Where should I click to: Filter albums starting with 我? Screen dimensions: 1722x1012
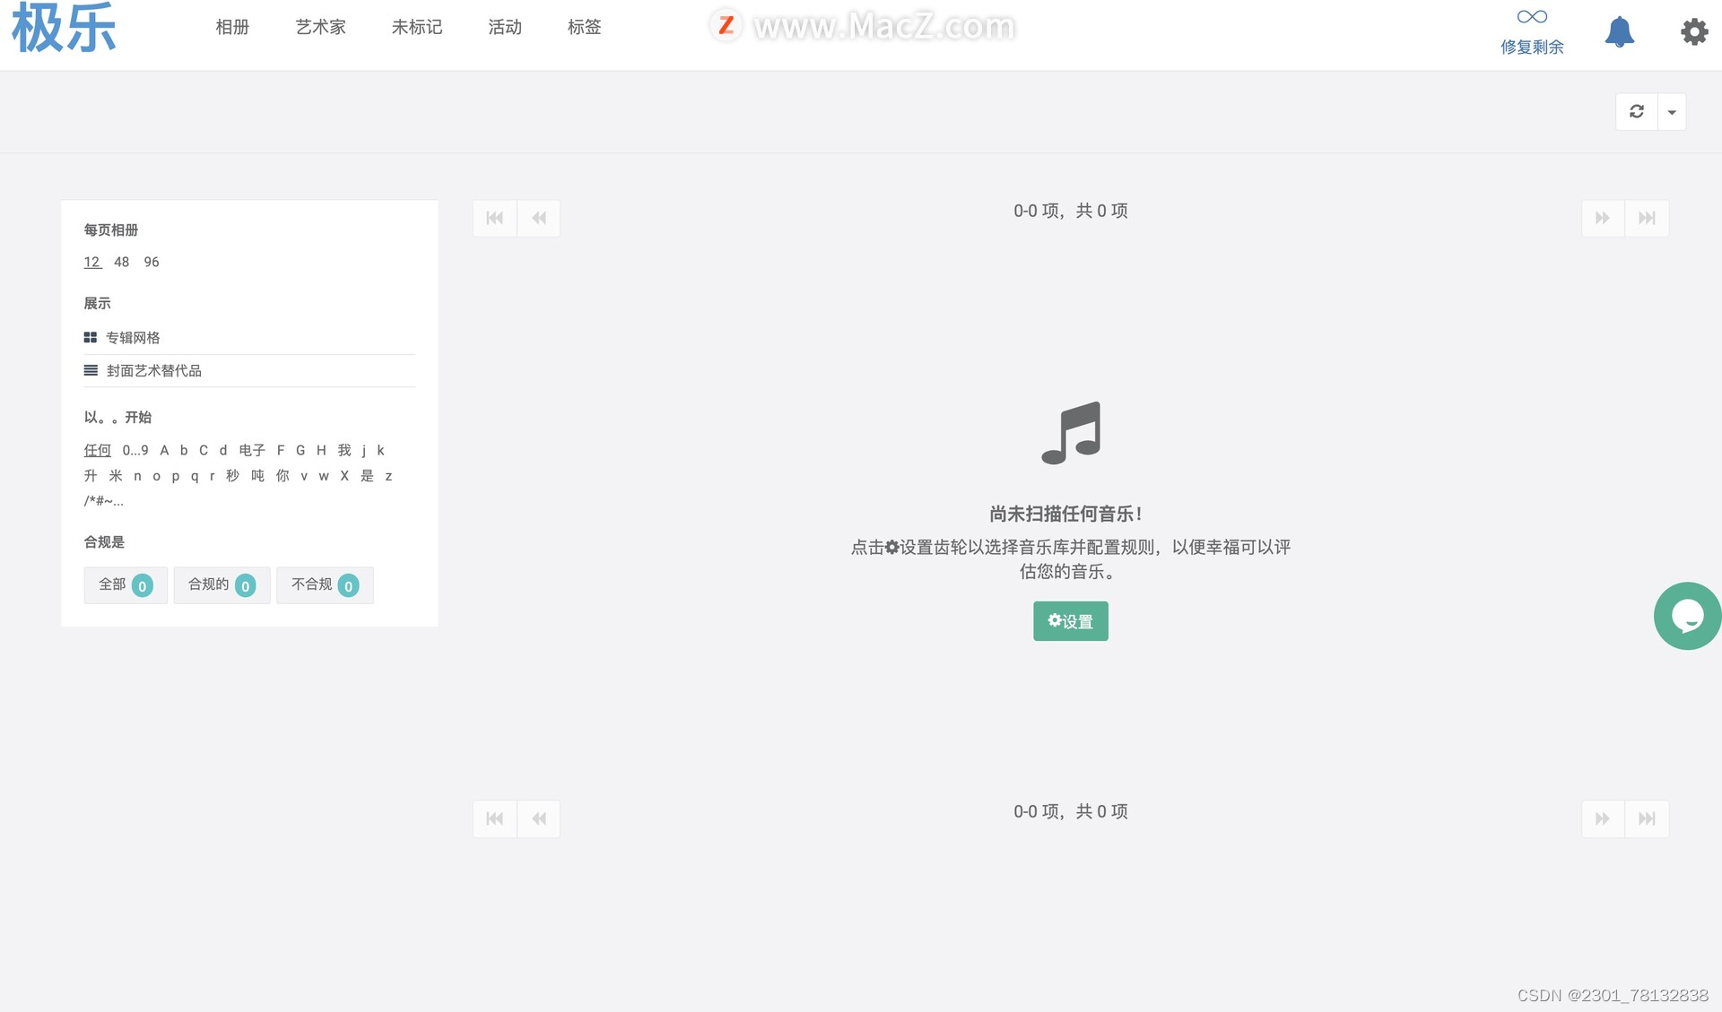coord(344,450)
